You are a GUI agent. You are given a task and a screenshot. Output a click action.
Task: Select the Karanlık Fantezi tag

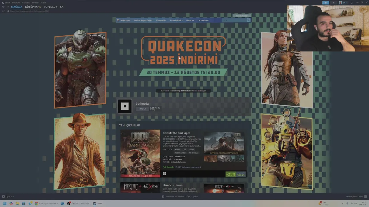pyautogui.click(x=180, y=153)
